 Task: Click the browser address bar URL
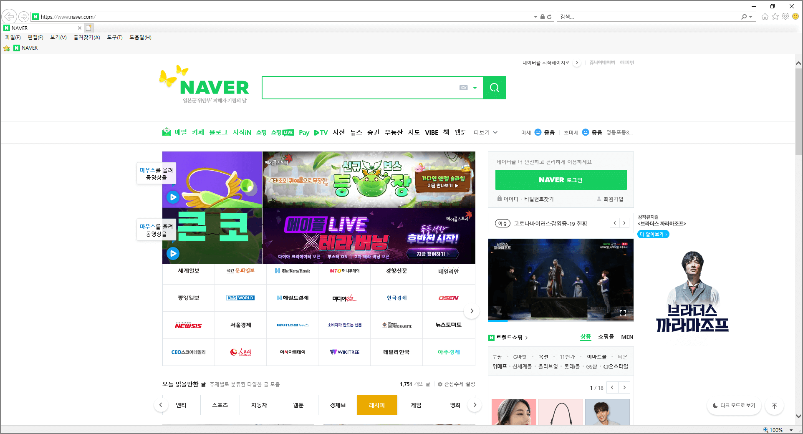pos(68,17)
